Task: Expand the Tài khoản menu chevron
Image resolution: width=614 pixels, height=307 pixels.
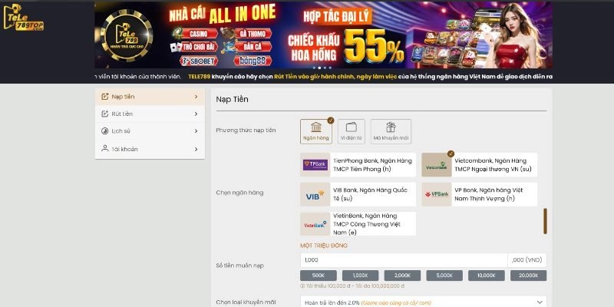Action: [196, 149]
